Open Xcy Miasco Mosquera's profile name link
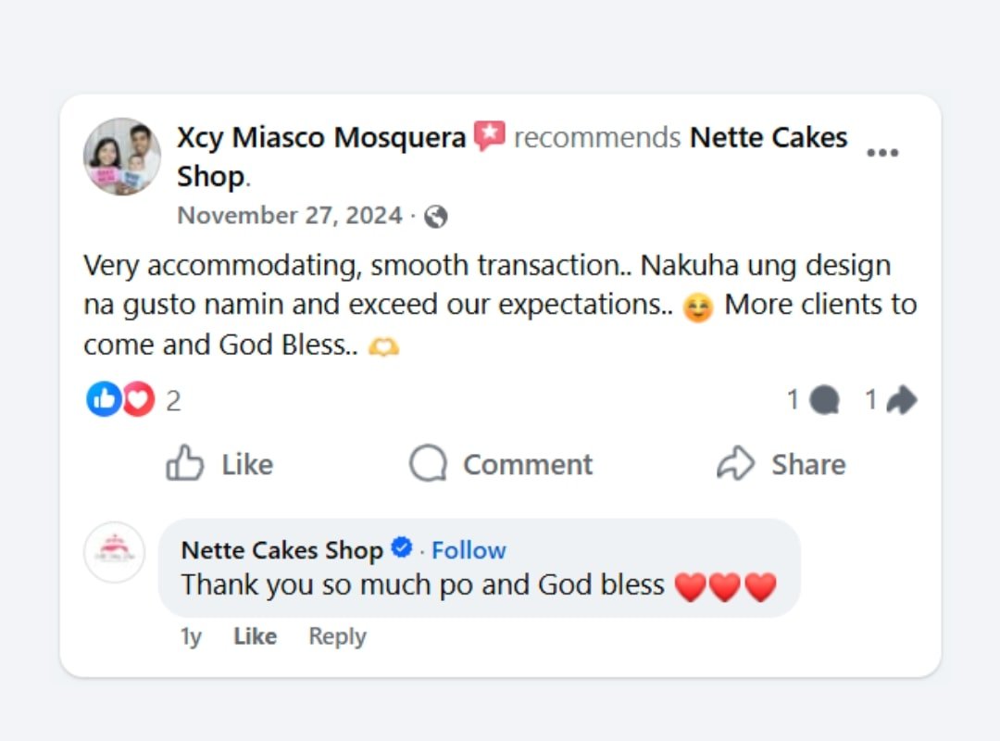This screenshot has height=741, width=1000. tap(321, 138)
